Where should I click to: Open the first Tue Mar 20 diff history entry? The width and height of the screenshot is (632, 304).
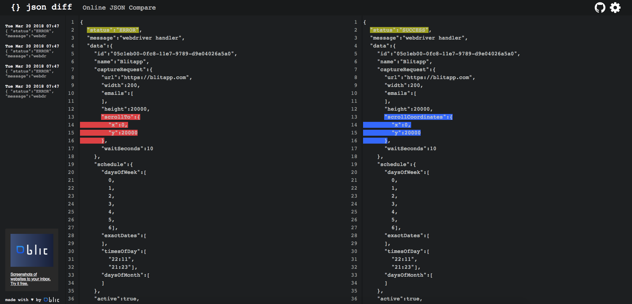coord(31,31)
